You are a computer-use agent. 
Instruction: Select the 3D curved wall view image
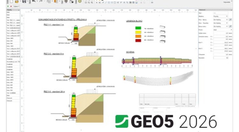tap(158, 78)
